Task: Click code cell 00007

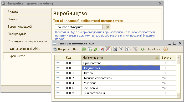Action: (x=73, y=78)
